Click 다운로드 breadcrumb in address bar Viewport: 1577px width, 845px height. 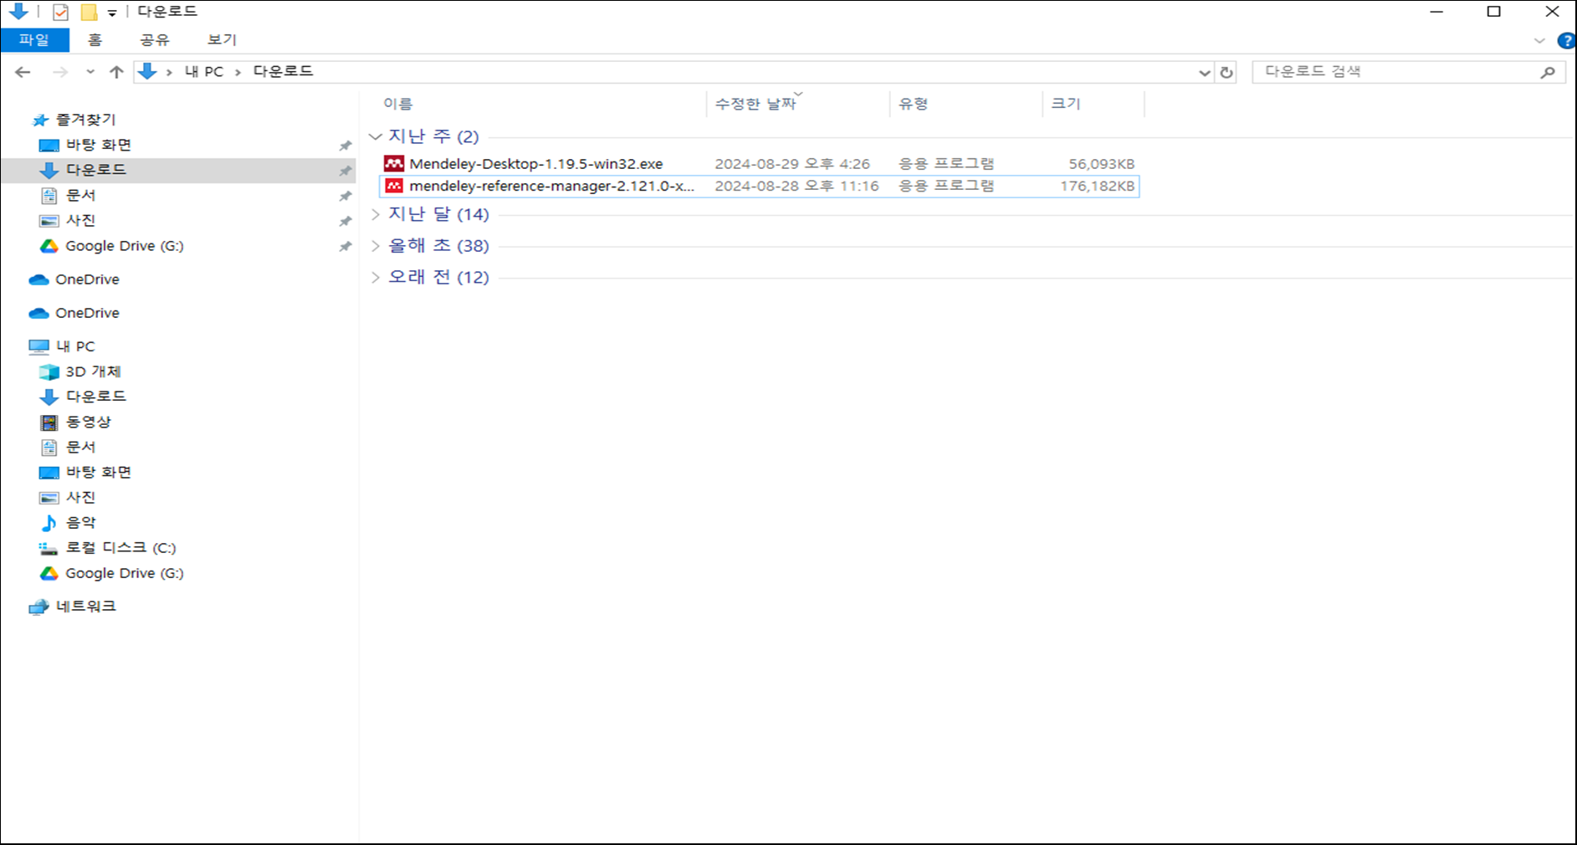coord(283,71)
